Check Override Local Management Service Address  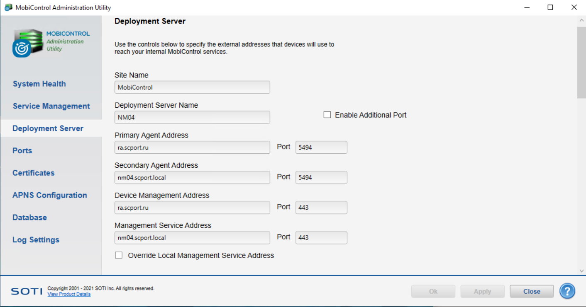pyautogui.click(x=119, y=256)
